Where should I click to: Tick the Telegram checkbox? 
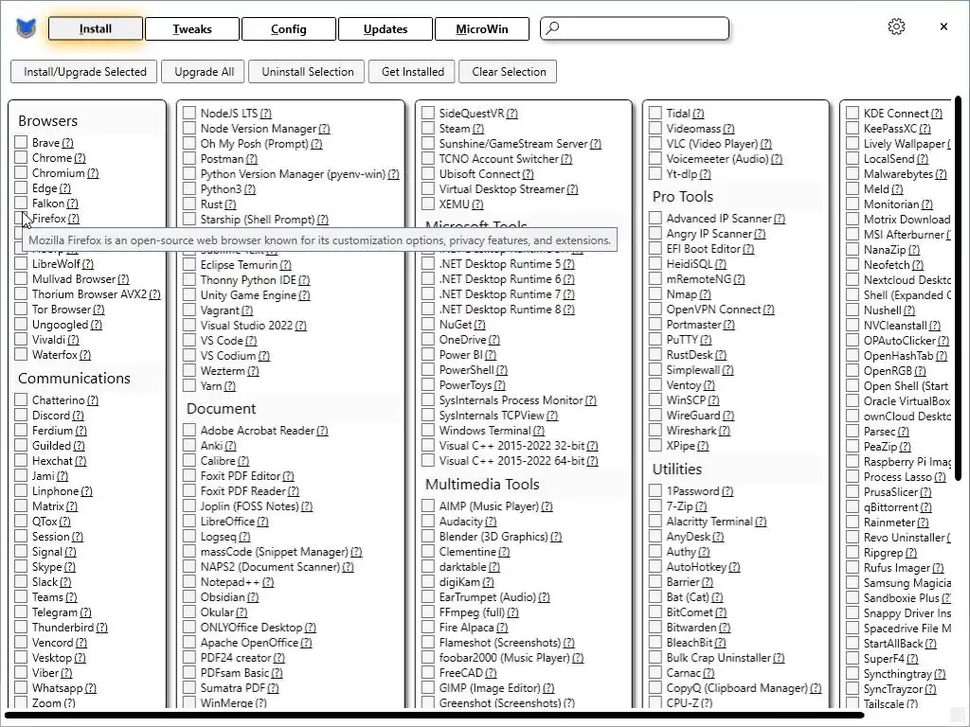click(x=21, y=612)
